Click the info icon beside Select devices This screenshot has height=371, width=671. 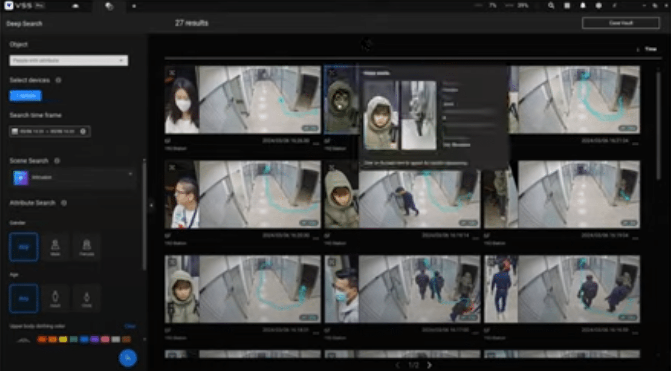coord(59,81)
